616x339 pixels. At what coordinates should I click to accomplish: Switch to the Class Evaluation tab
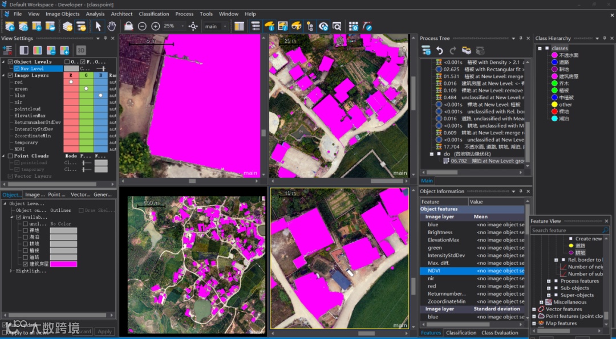(500, 333)
